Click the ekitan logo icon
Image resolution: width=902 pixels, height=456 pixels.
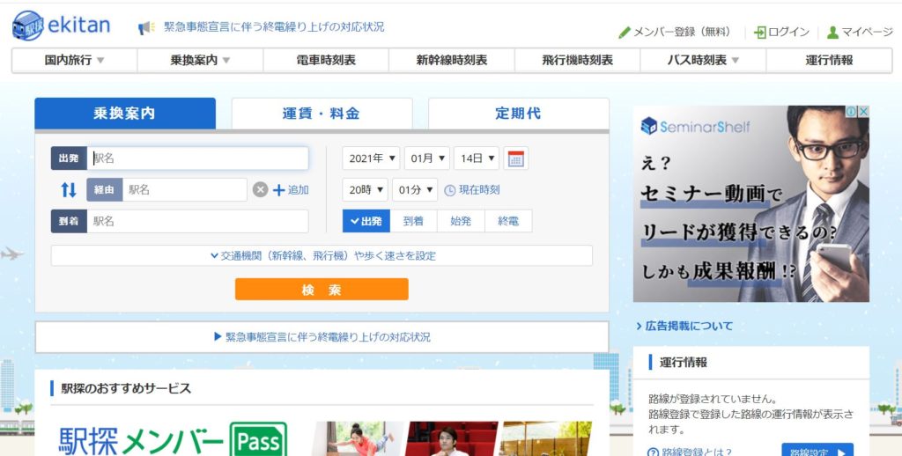[28, 26]
